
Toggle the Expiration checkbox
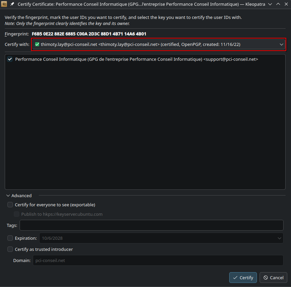pos(10,238)
